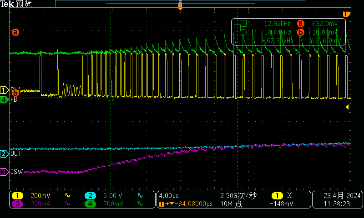This screenshot has width=364, height=218.
Task: Click the FB channel label
Action: (x=14, y=99)
